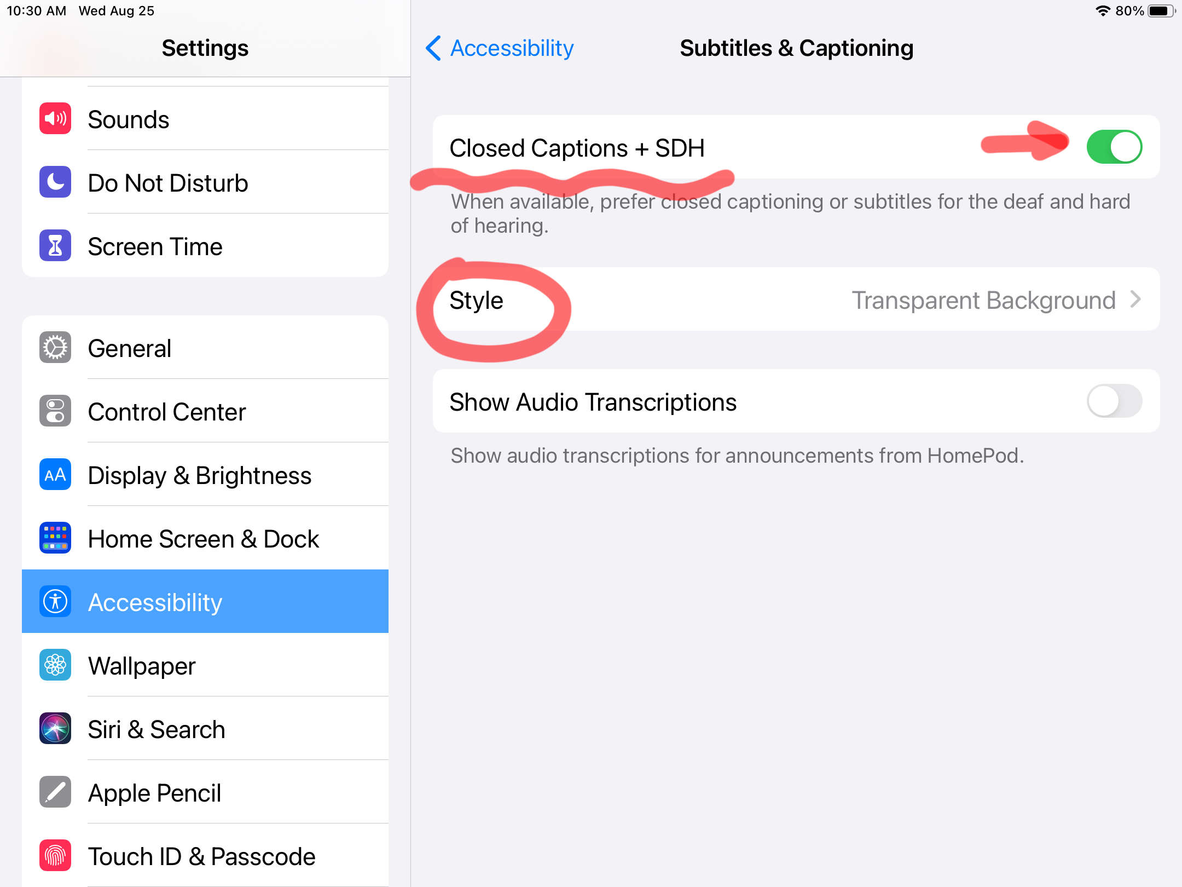1182x887 pixels.
Task: Tap the Sounds speaker icon
Action: pos(55,118)
